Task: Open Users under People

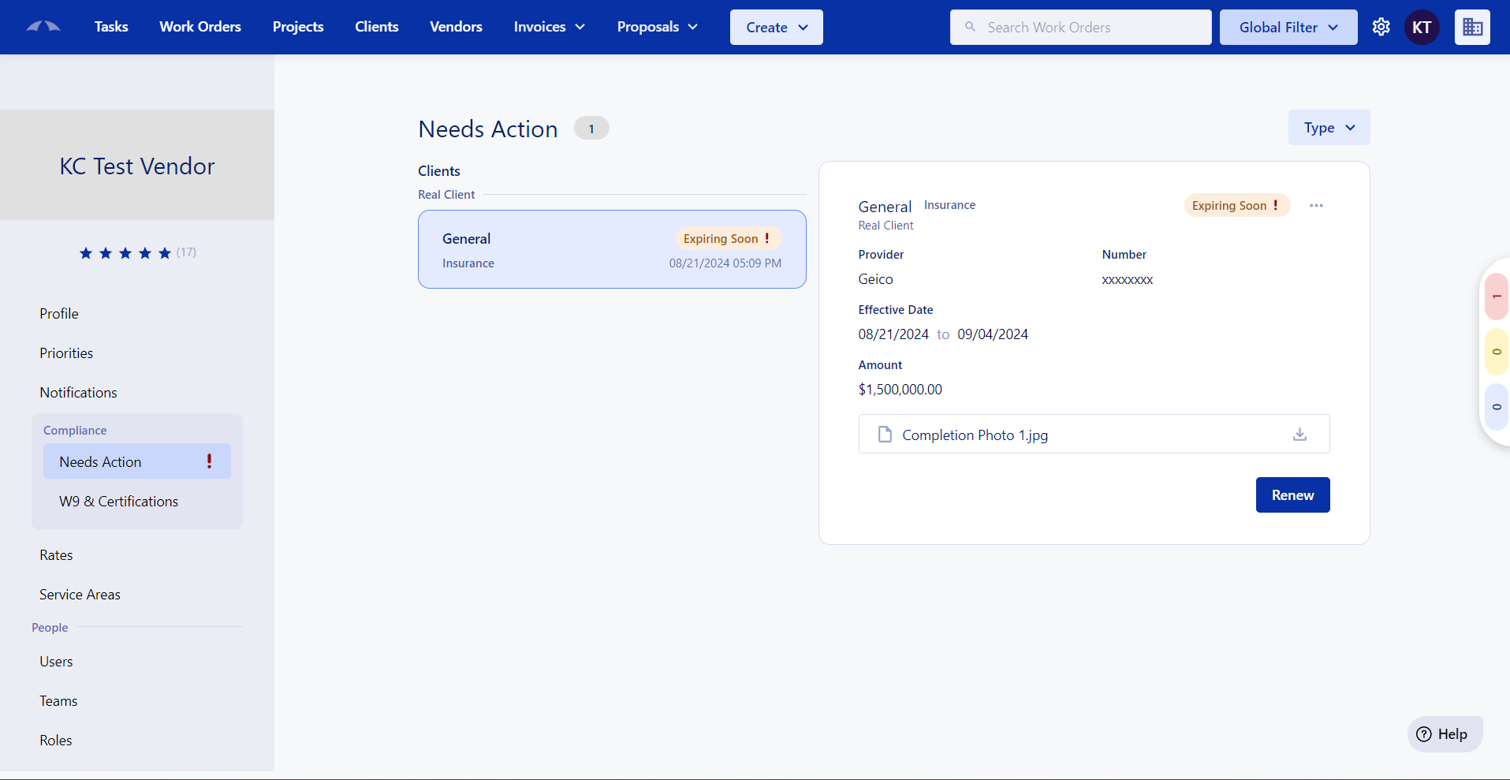Action: click(56, 662)
